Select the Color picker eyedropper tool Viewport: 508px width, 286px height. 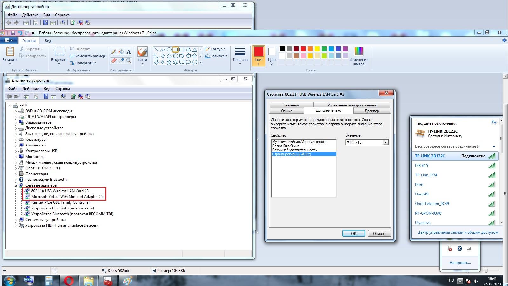[121, 60]
